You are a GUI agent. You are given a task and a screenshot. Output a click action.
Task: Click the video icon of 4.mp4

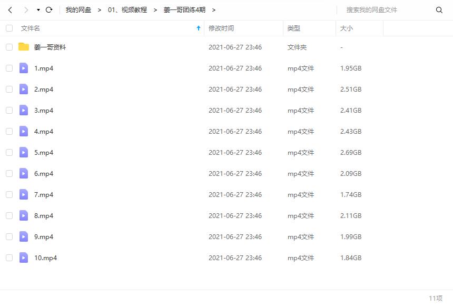[24, 132]
